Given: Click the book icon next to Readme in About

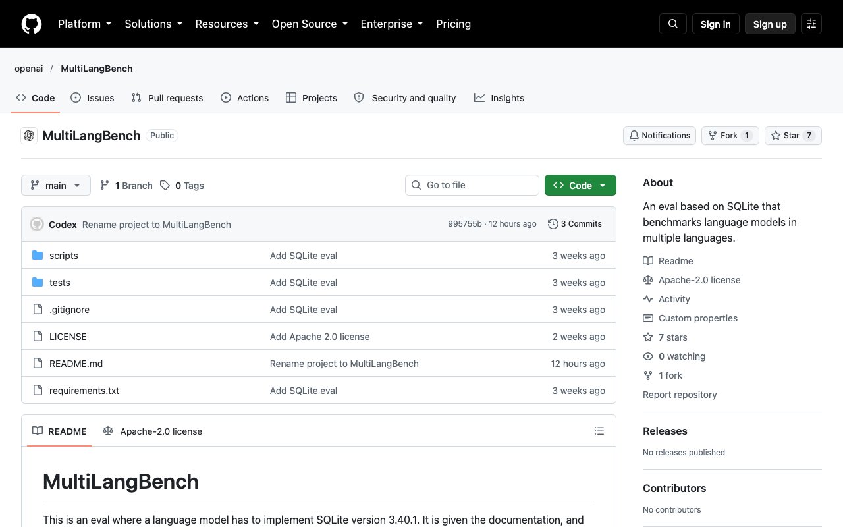Looking at the screenshot, I should pos(648,261).
